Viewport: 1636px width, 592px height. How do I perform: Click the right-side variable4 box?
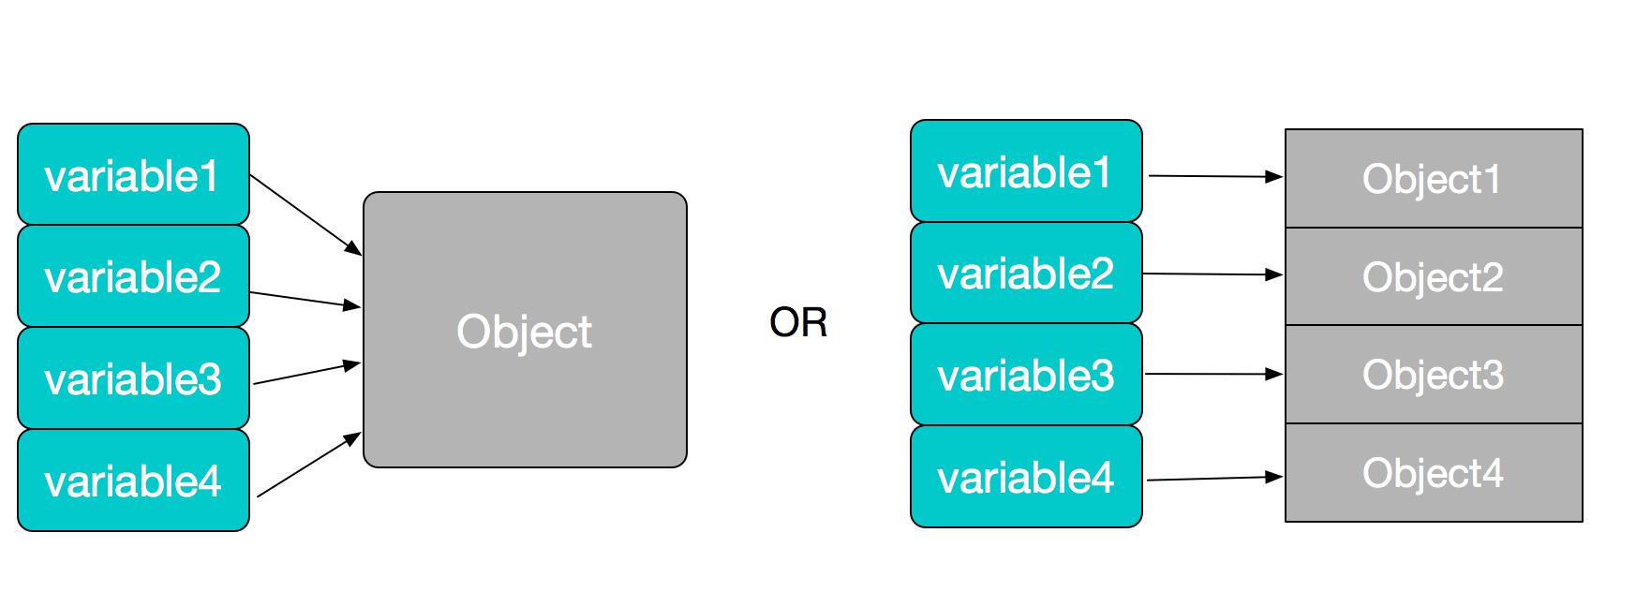tap(1026, 477)
